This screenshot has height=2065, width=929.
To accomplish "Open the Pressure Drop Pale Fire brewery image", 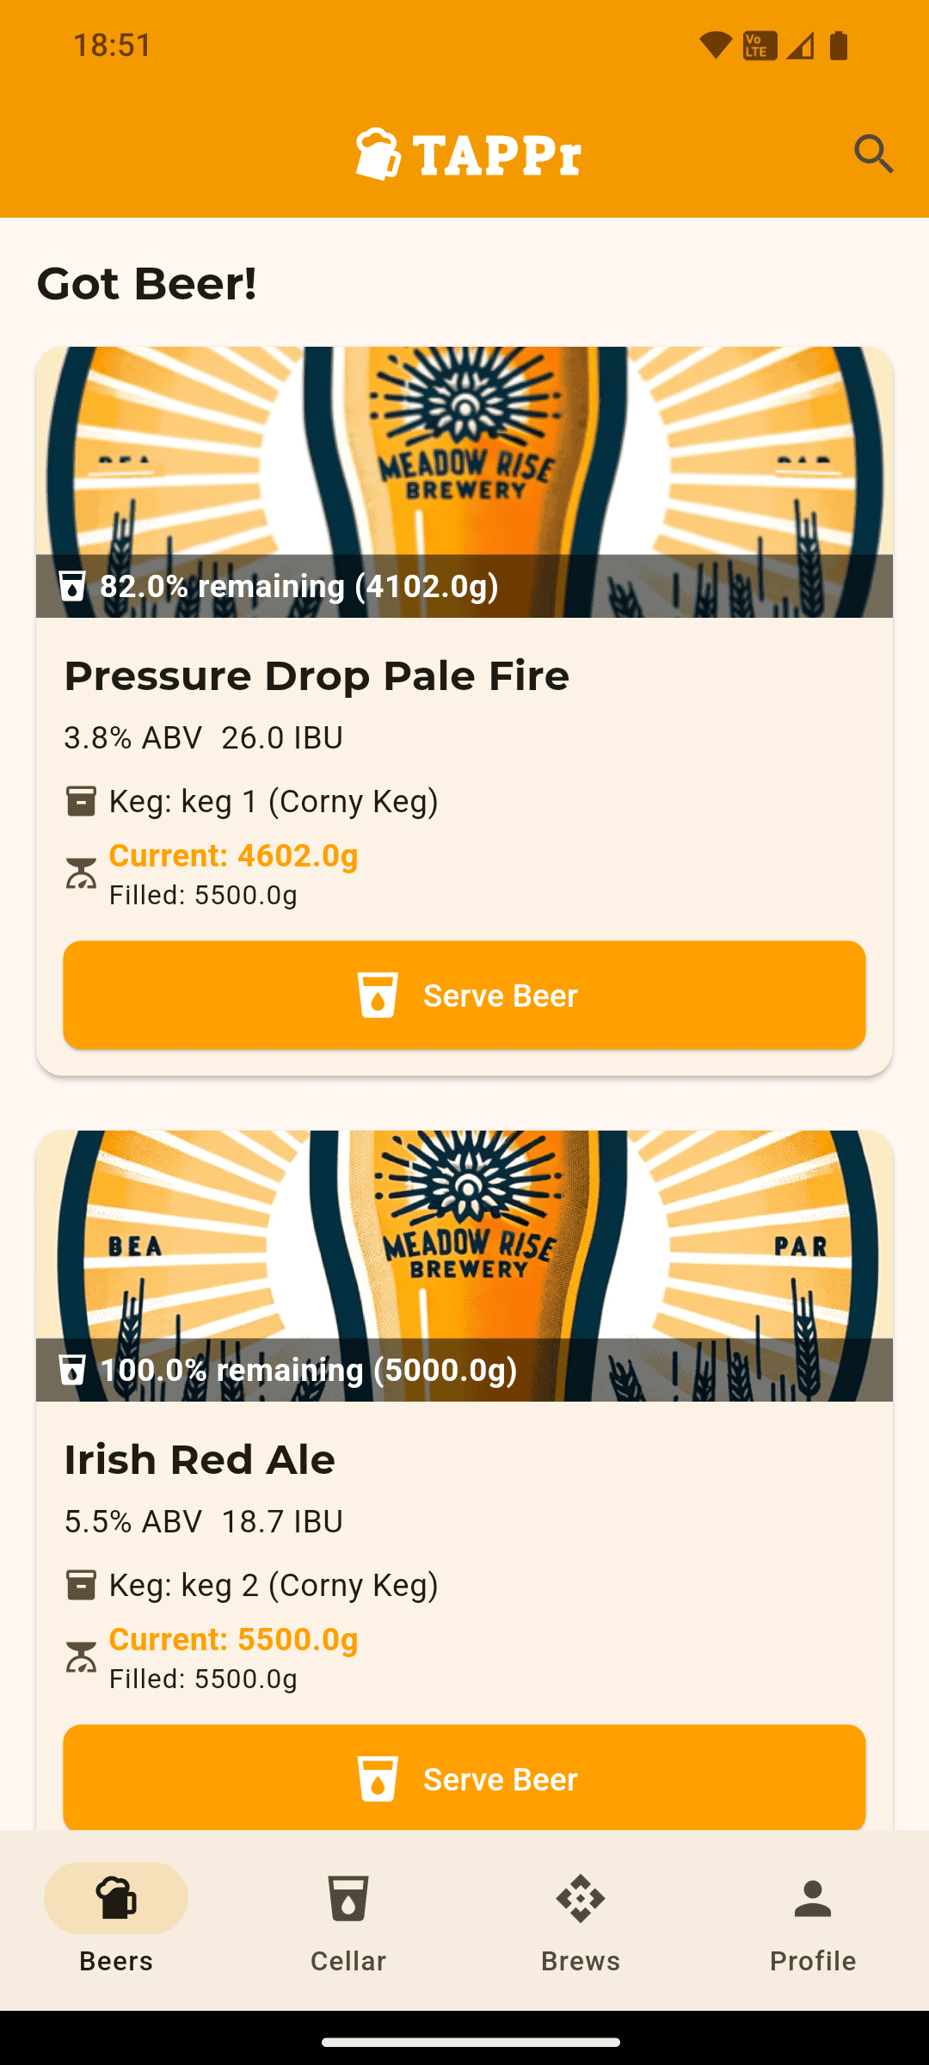I will (x=464, y=482).
